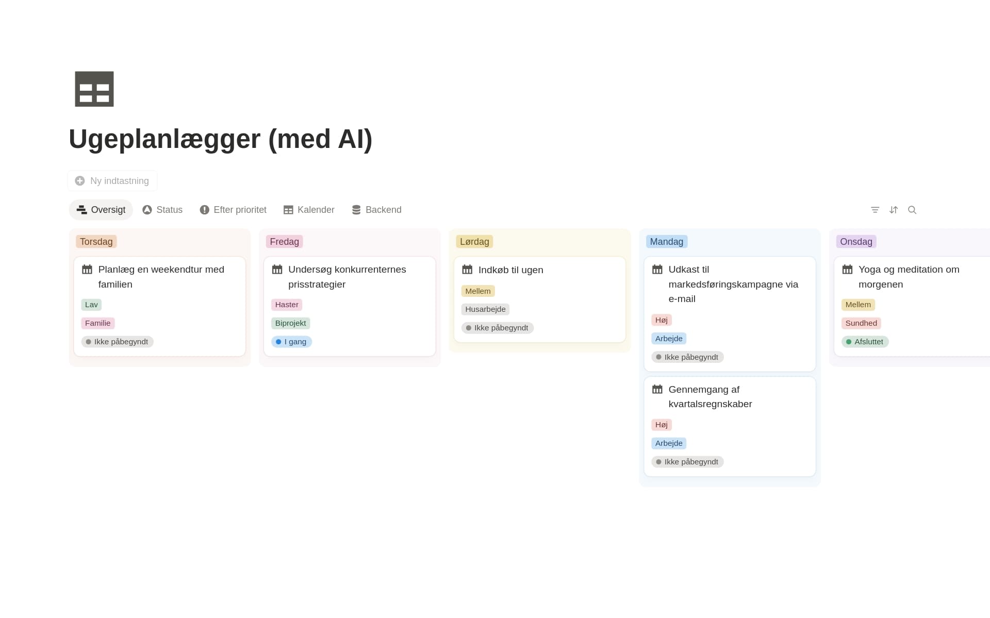Select the Oversigt view tab
Image resolution: width=990 pixels, height=618 pixels.
tap(101, 210)
